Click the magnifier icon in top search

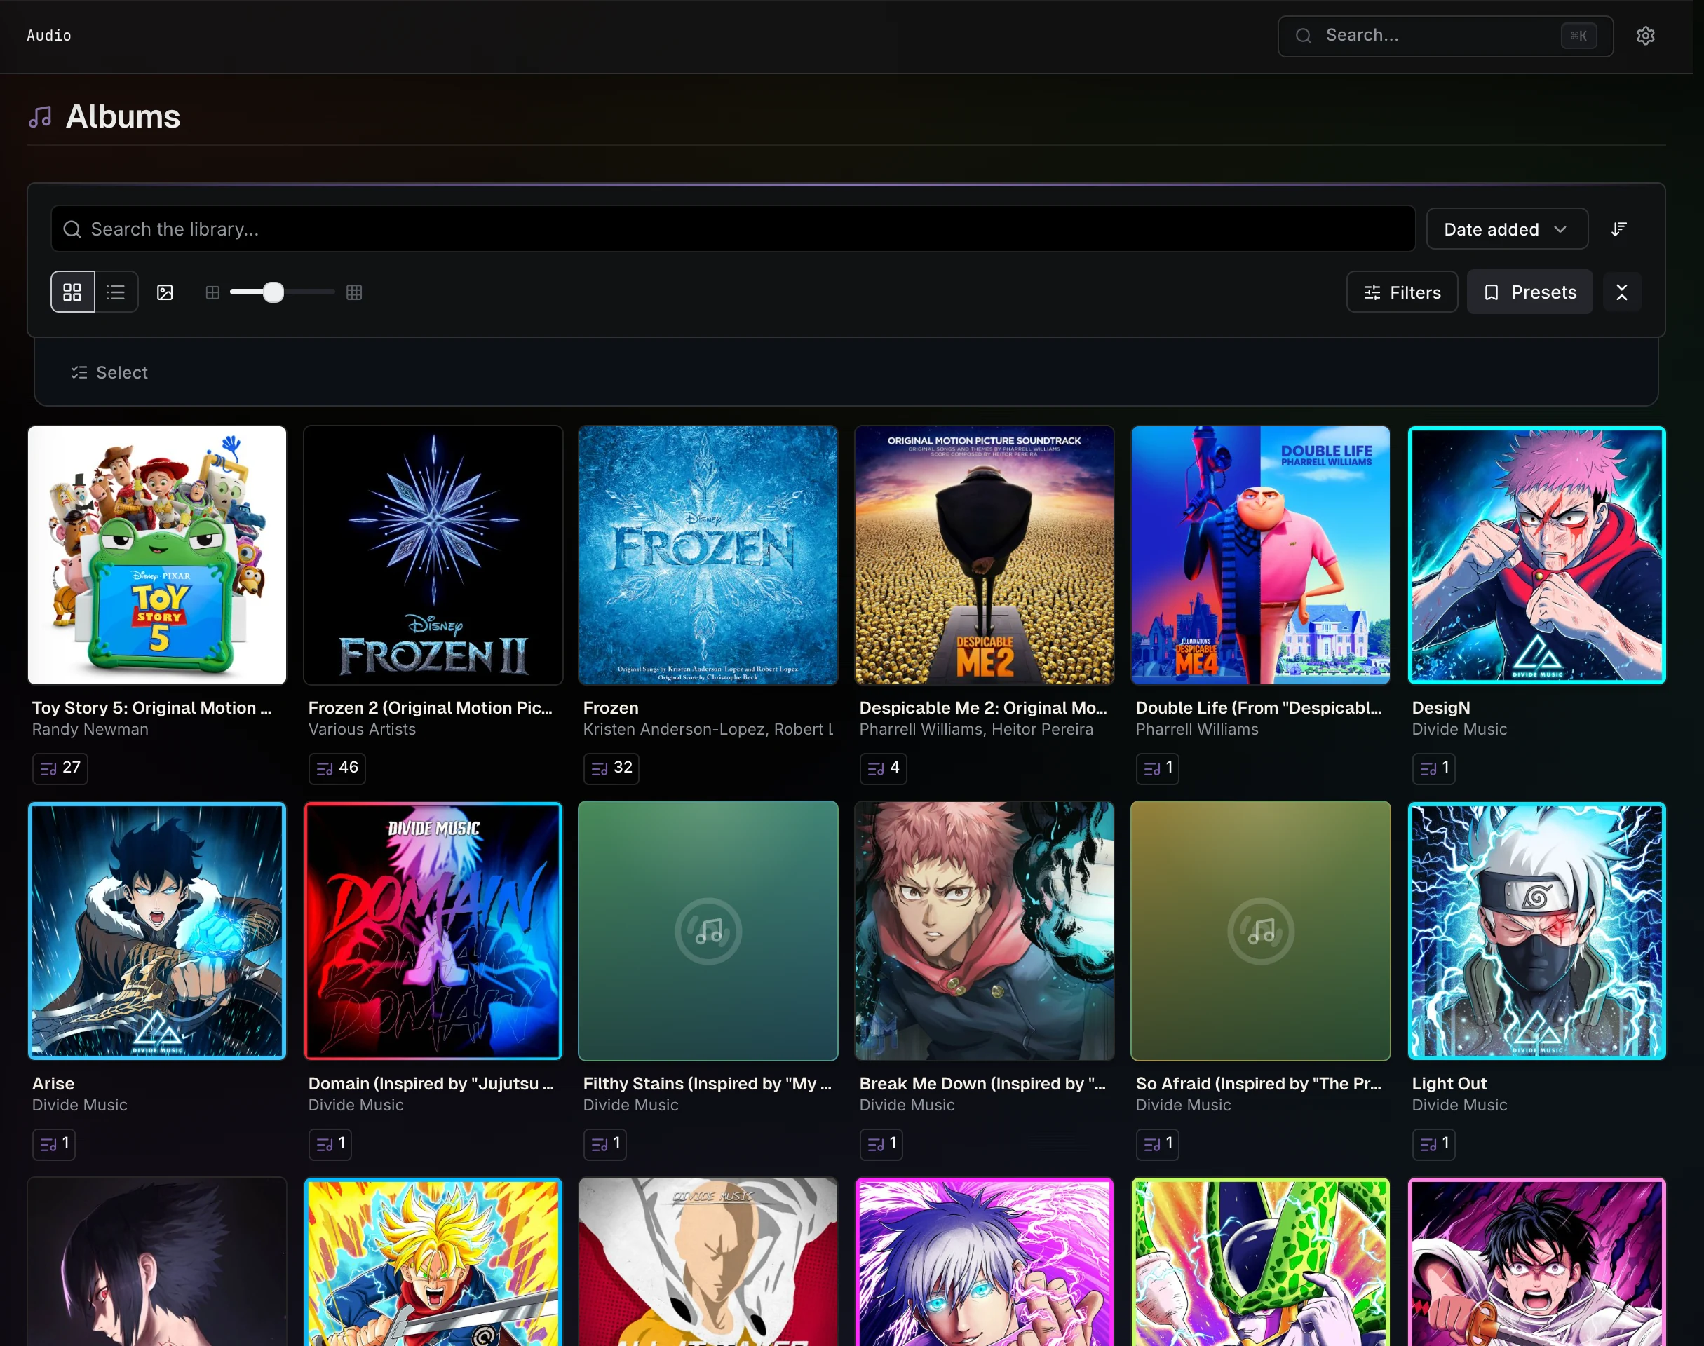click(1304, 36)
